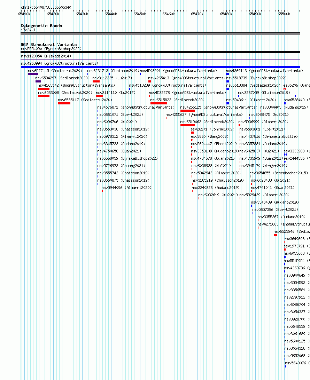This screenshot has width=310, height=380.
Task: Click esv3654655 (Besenbacher2015) label
Action: [x=279, y=173]
